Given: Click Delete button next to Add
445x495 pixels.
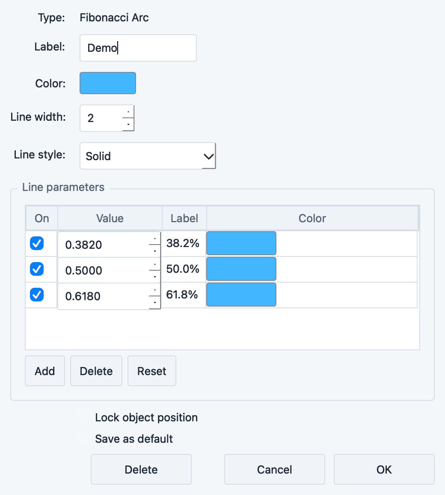Looking at the screenshot, I should pos(96,371).
